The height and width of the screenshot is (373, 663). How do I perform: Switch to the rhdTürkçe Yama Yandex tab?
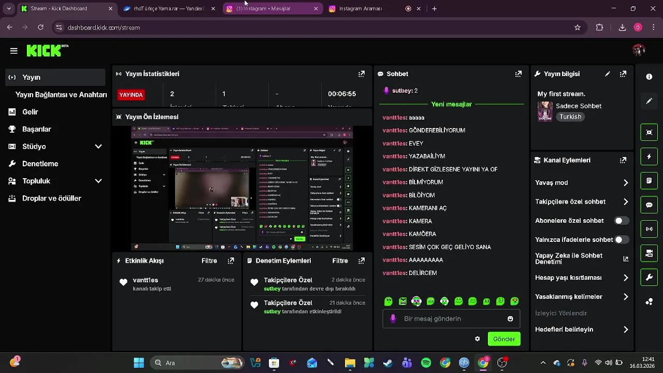168,9
